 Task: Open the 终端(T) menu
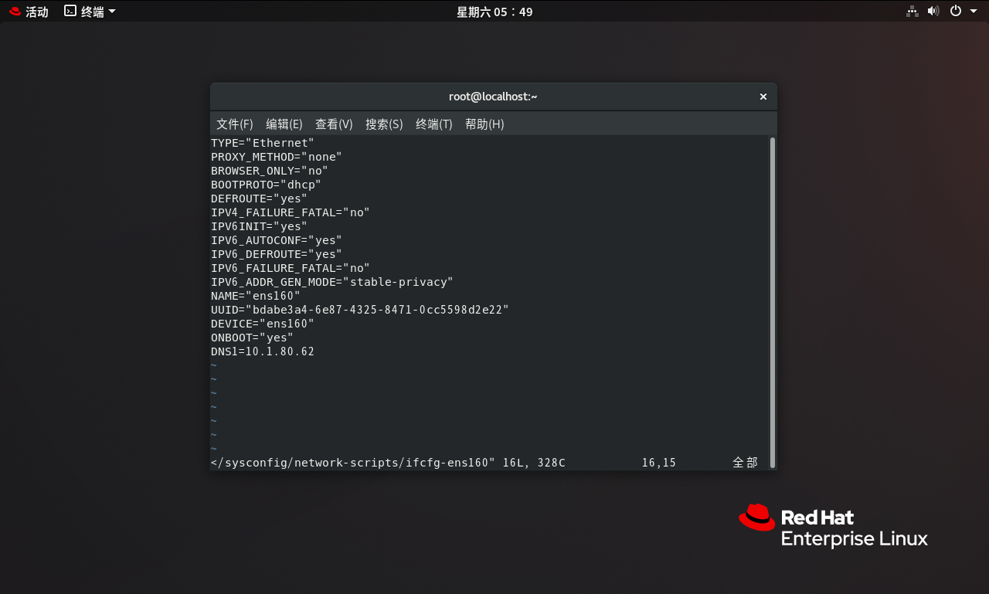point(434,124)
